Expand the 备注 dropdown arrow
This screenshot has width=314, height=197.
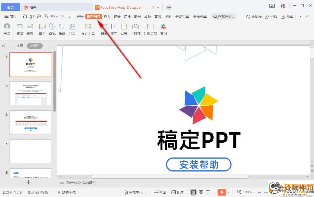[x=168, y=193]
